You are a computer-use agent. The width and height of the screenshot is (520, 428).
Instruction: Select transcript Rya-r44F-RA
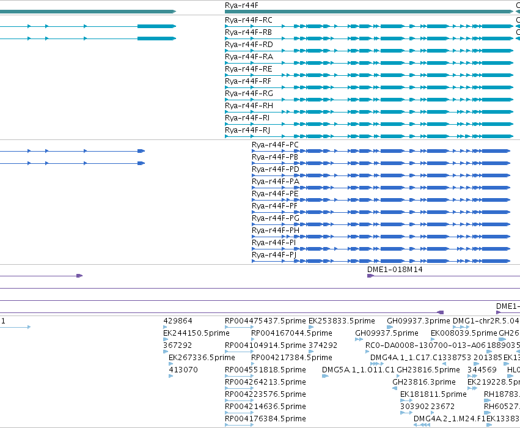pos(249,57)
